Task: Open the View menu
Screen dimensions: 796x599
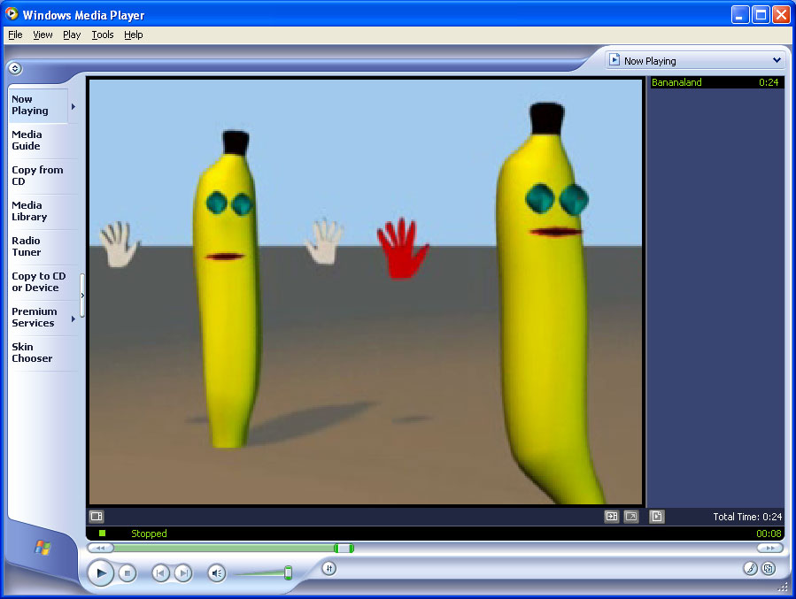Action: click(43, 35)
